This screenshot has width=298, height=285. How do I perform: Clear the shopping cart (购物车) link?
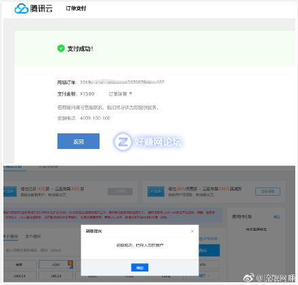click(x=276, y=217)
